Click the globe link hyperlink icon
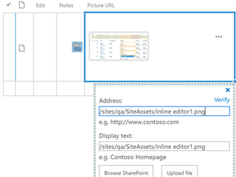Viewport: 236px width, 177px height. click(x=77, y=47)
